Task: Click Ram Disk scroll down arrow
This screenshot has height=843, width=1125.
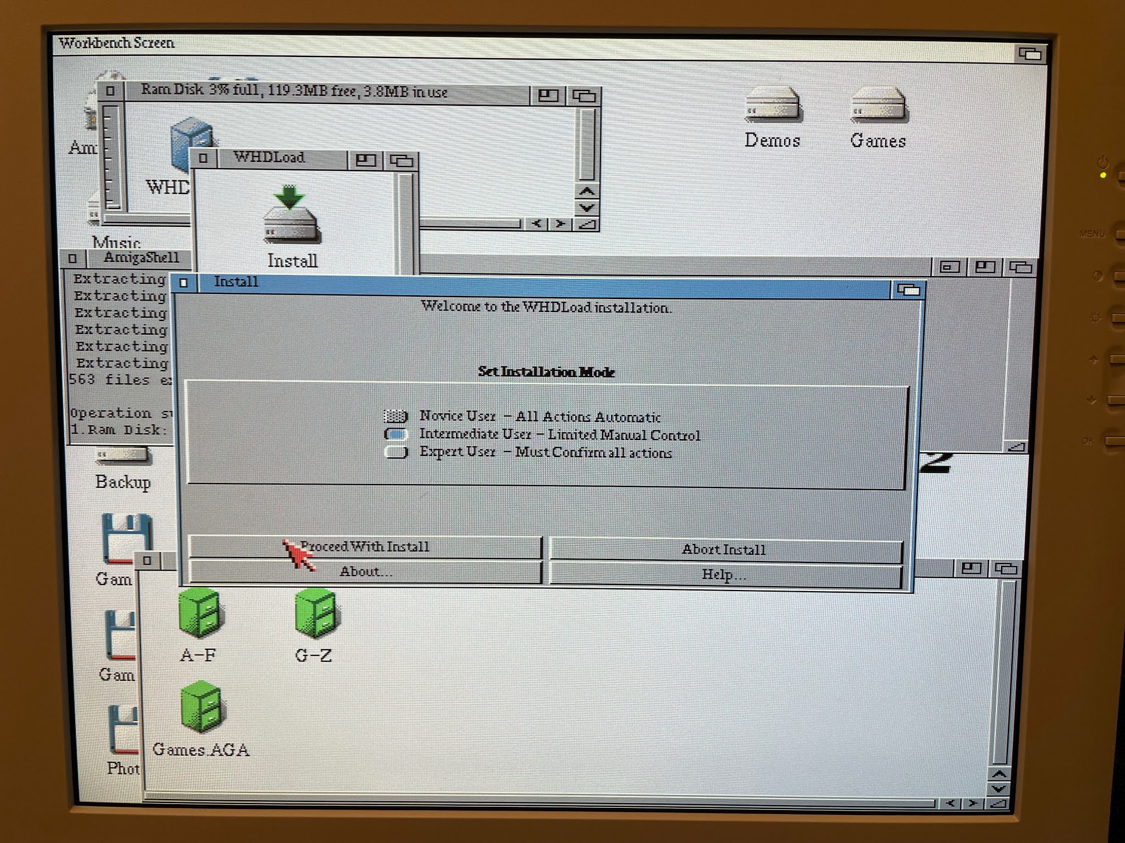Action: click(x=587, y=207)
